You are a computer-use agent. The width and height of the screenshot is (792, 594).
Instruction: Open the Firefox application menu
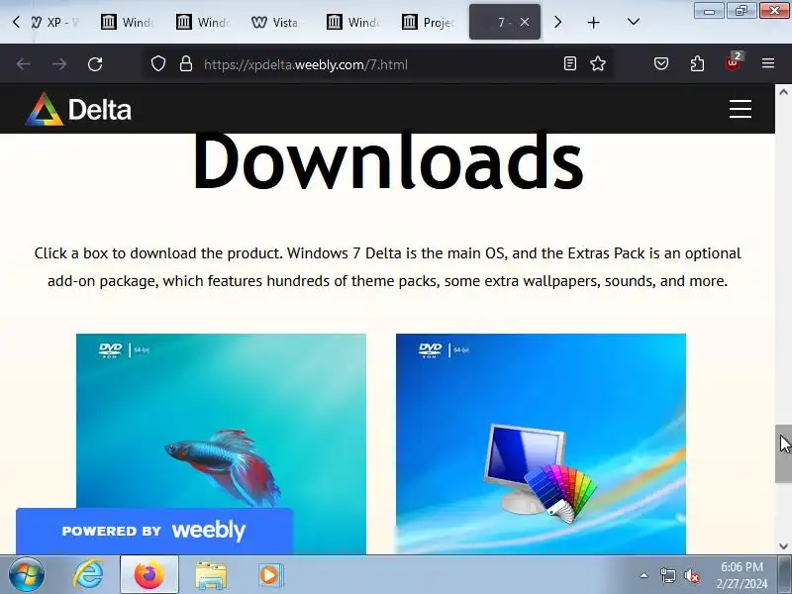click(768, 63)
